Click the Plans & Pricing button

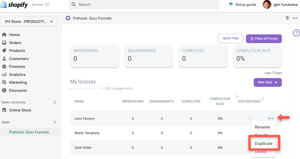(x=264, y=39)
